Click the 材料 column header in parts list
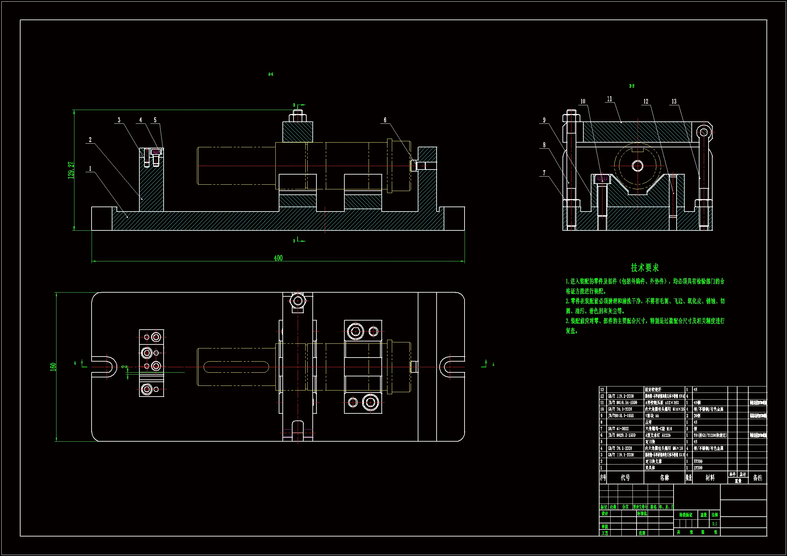The width and height of the screenshot is (787, 556). click(x=710, y=478)
